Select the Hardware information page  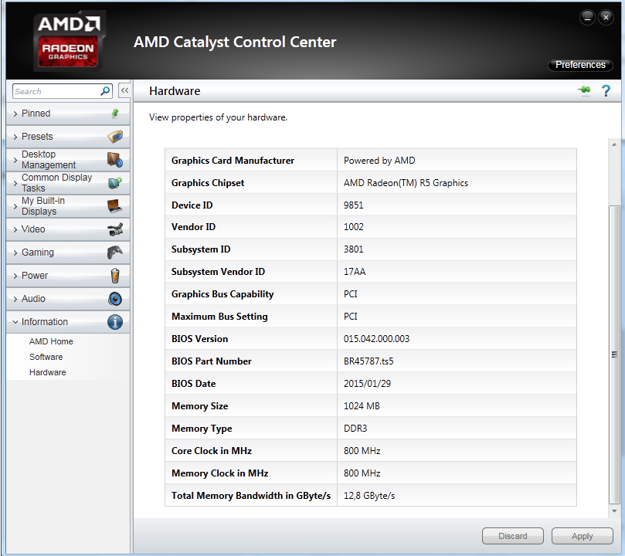pyautogui.click(x=47, y=372)
